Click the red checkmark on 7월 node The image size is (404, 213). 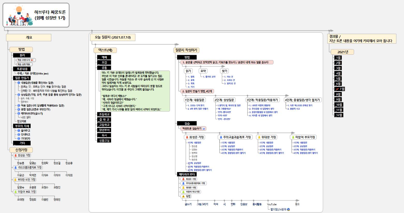(x=337, y=89)
